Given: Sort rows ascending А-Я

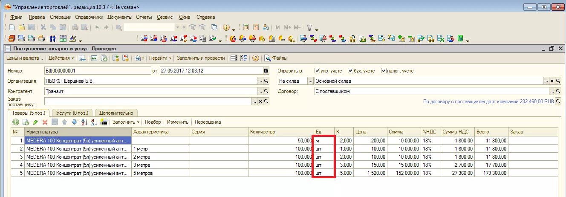Looking at the screenshot, I should pyautogui.click(x=84, y=122).
